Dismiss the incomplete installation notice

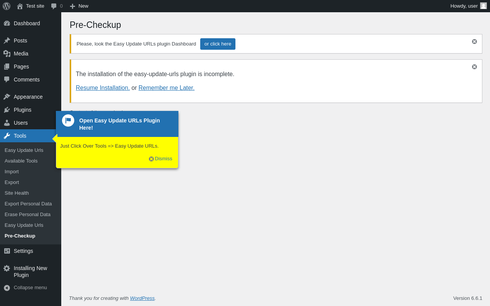click(x=474, y=67)
